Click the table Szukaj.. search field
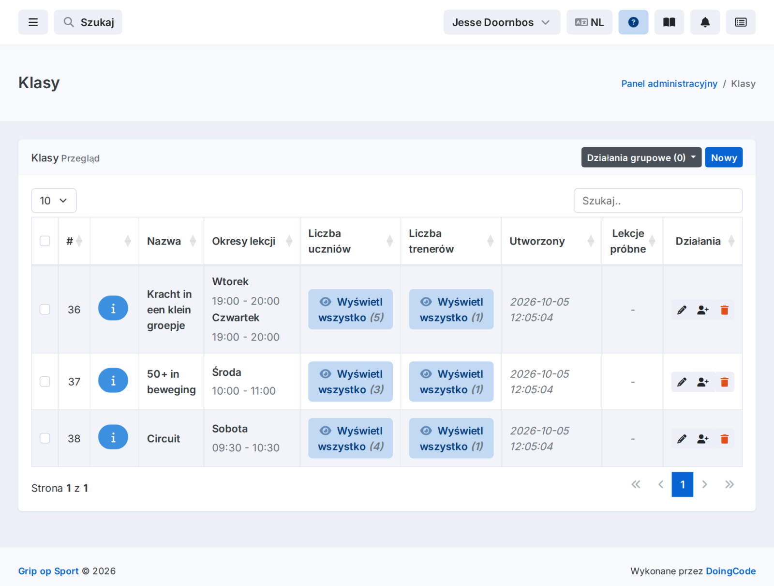The width and height of the screenshot is (774, 586). pos(658,200)
